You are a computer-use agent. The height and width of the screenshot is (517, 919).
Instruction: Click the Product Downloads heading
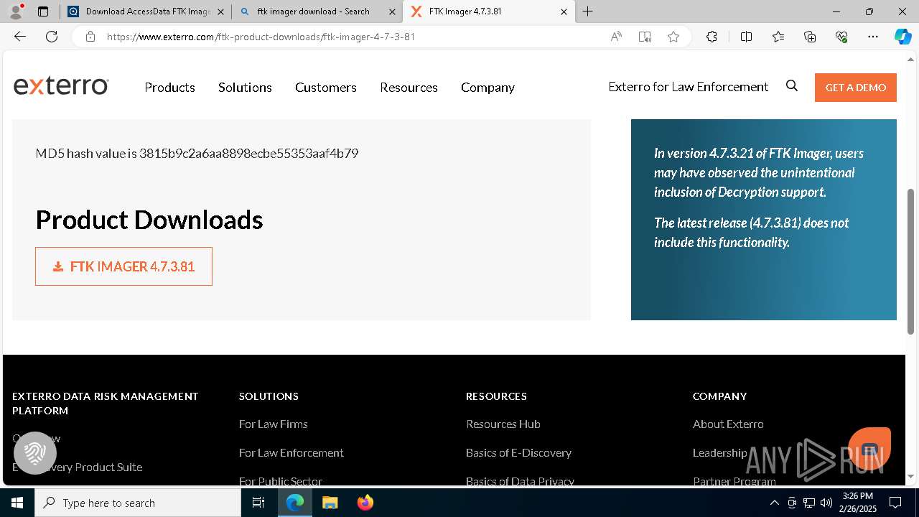tap(149, 220)
